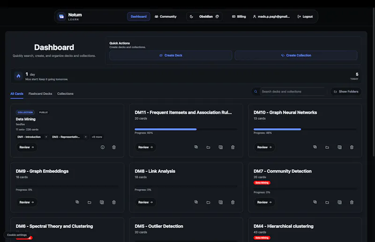Image resolution: width=375 pixels, height=242 pixels.
Task: Delete the DM7 deck
Action: click(352, 202)
